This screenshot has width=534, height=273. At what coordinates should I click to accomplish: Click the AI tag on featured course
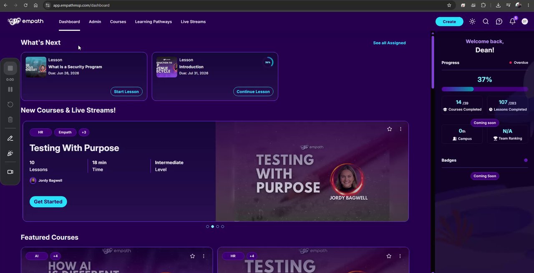coord(37,256)
